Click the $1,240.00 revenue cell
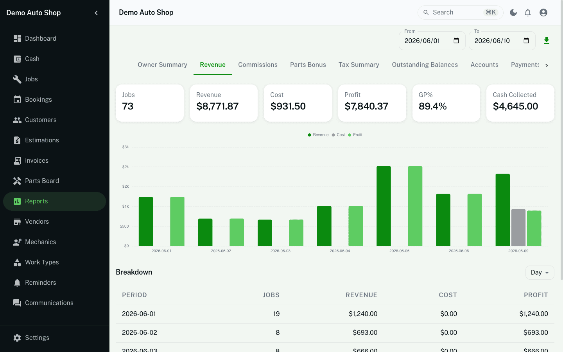The image size is (563, 352). click(363, 314)
